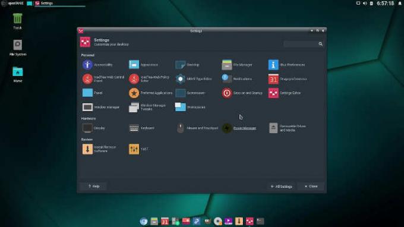
Task: Launch terminal from dock
Action: 260,221
